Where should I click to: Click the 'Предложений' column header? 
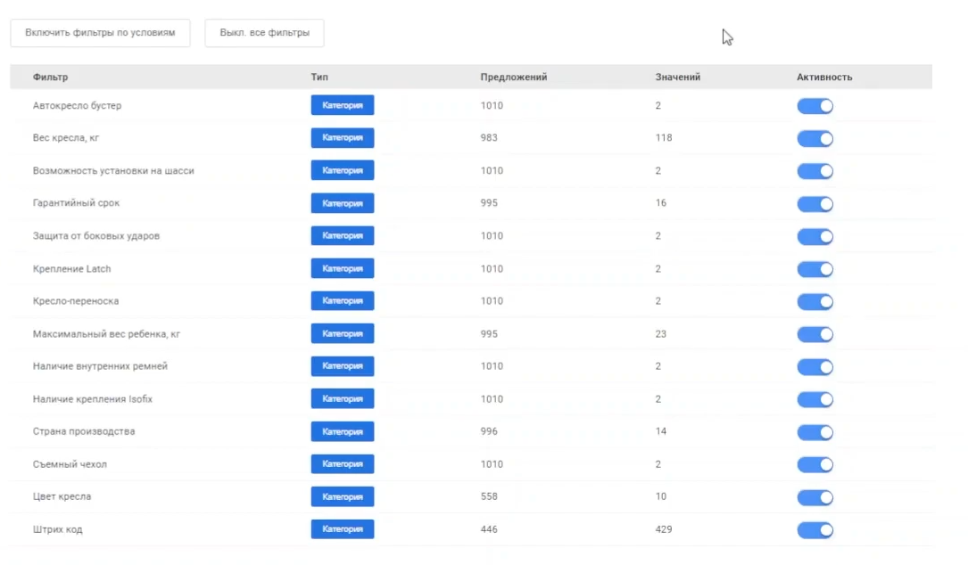tap(513, 78)
